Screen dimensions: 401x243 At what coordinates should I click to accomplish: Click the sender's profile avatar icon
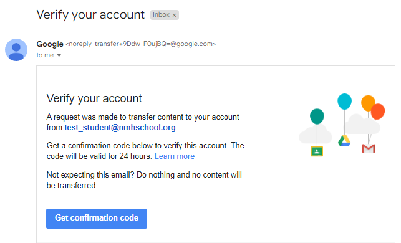pyautogui.click(x=16, y=50)
